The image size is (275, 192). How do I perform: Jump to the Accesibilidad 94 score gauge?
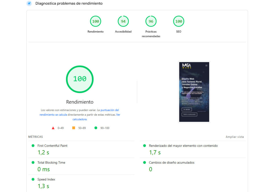[x=123, y=21]
